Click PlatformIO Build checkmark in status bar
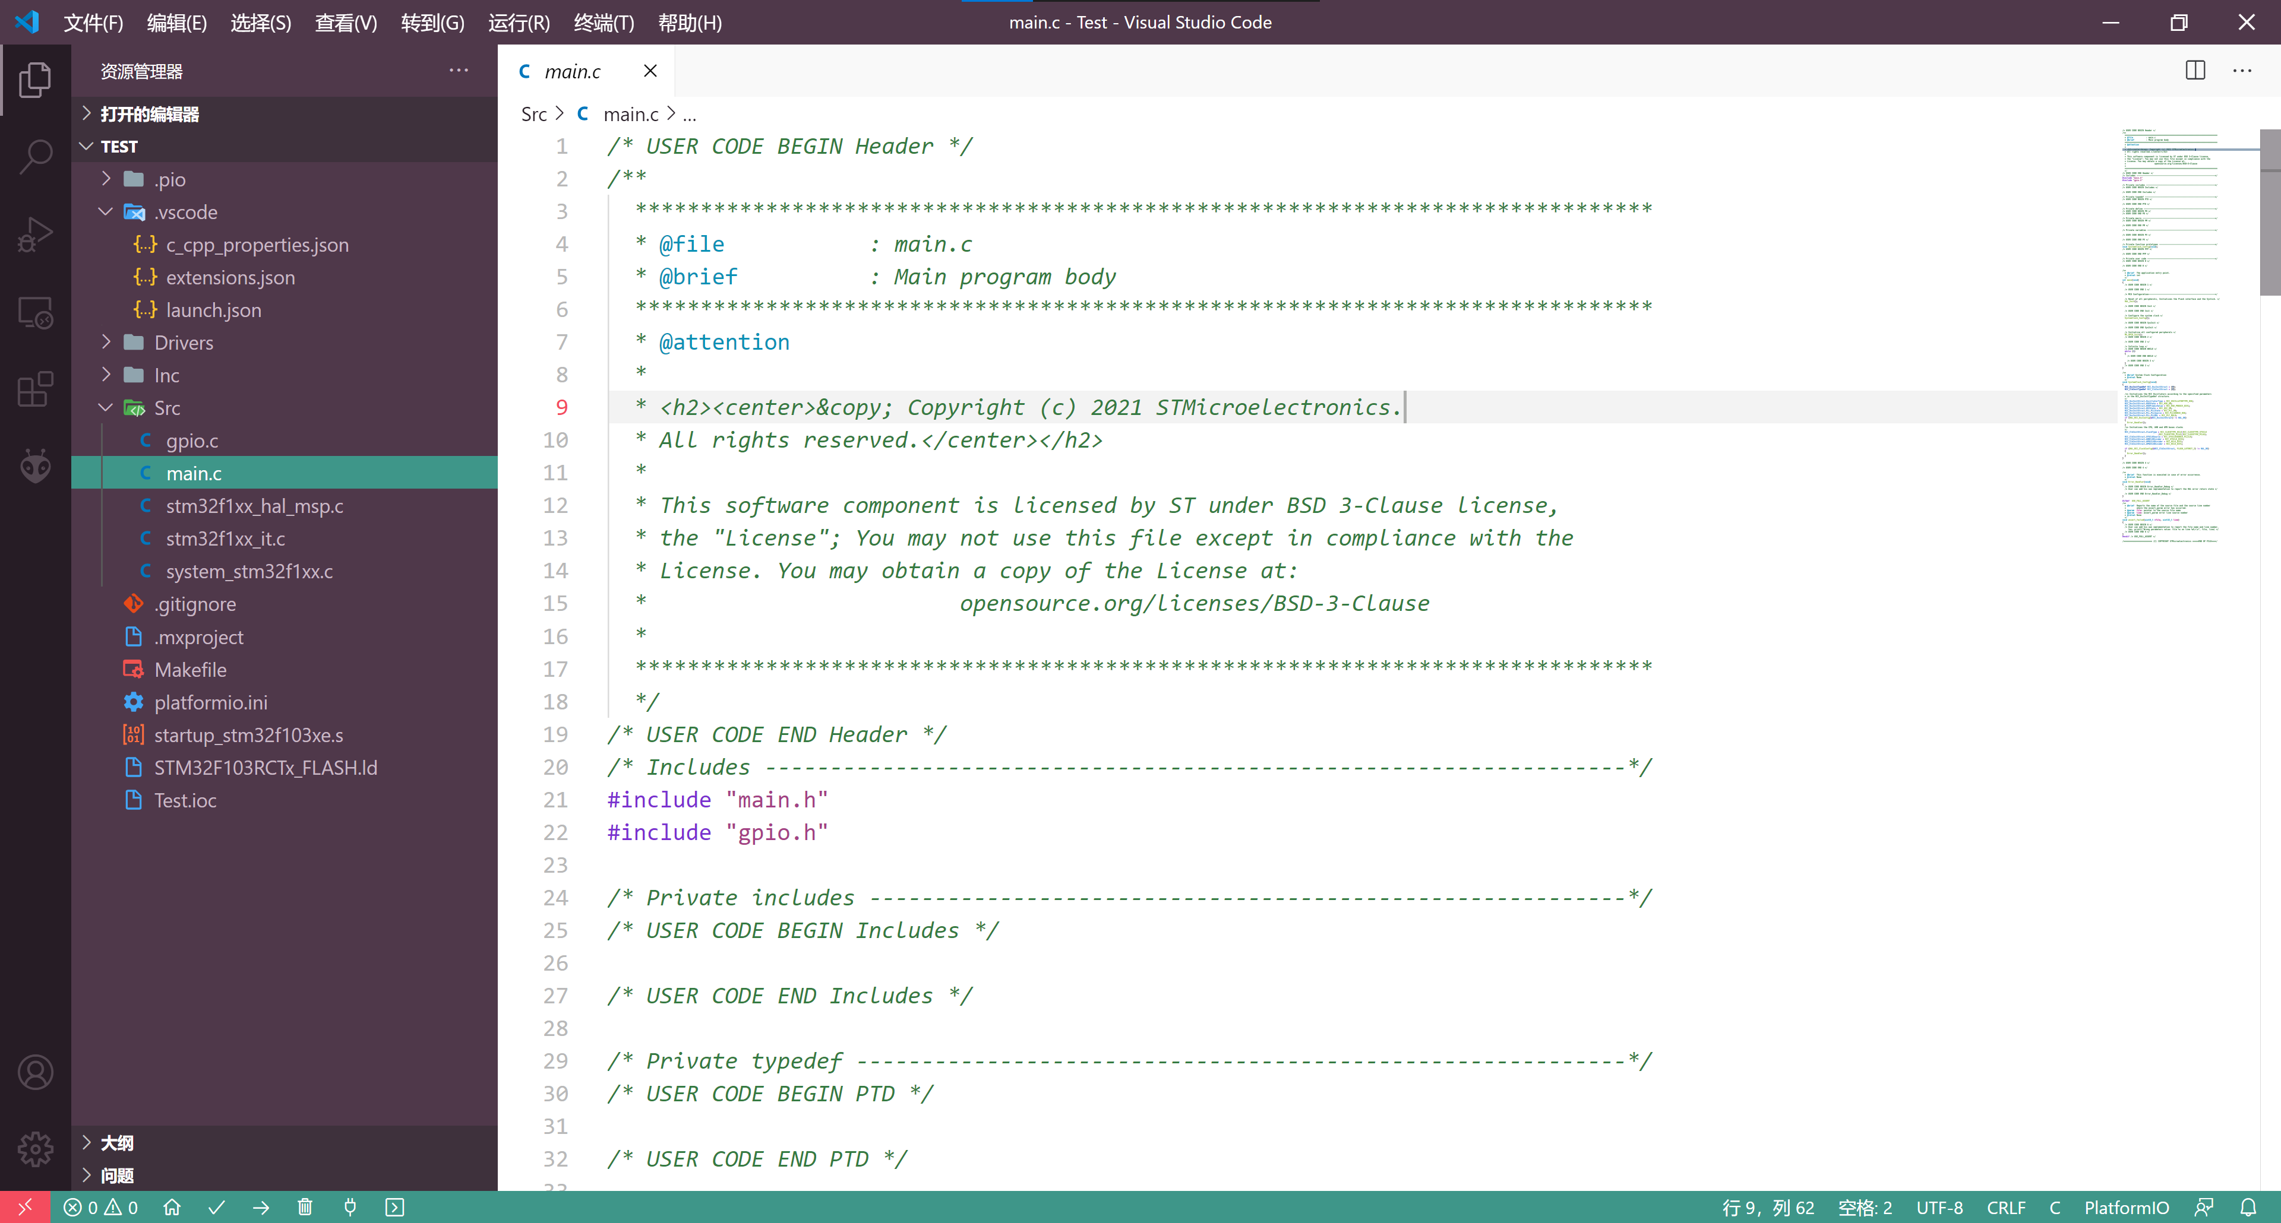The width and height of the screenshot is (2281, 1223). [216, 1207]
